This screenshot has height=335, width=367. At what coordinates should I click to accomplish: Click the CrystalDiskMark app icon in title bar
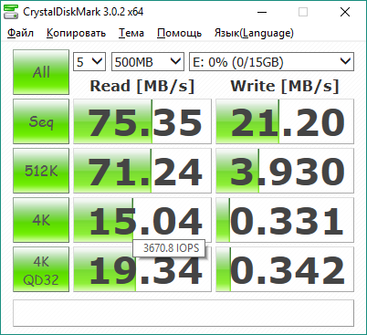[11, 12]
